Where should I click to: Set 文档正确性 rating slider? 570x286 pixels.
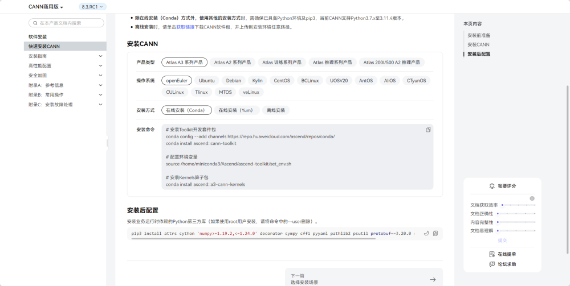pyautogui.click(x=516, y=213)
